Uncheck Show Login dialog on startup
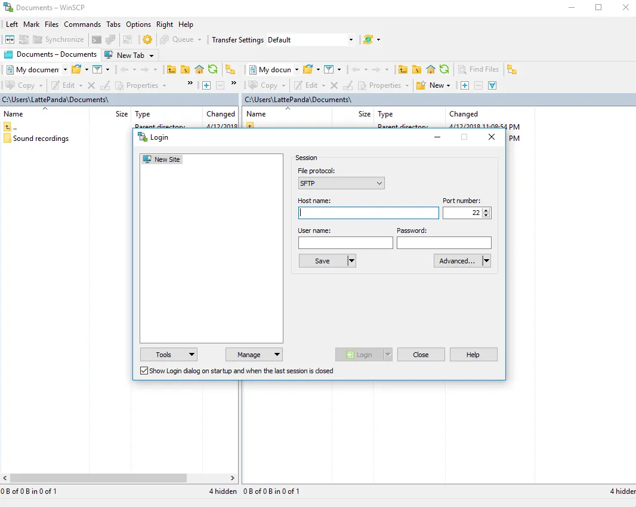The image size is (636, 507). tap(144, 370)
